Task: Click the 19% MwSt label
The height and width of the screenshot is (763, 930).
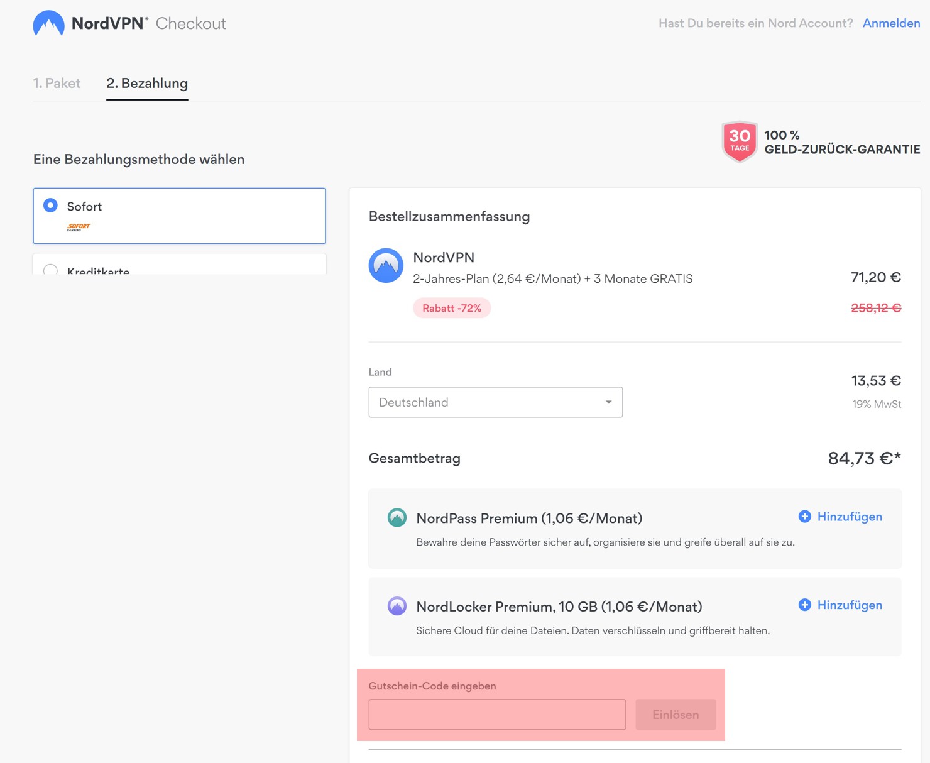Action: tap(877, 404)
